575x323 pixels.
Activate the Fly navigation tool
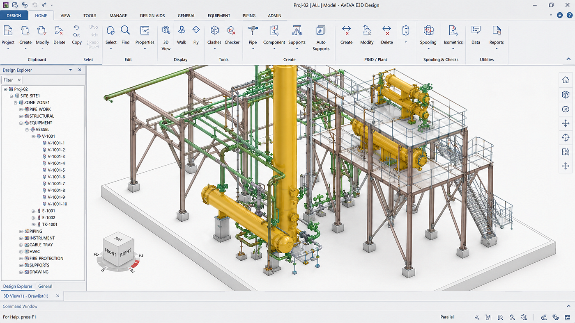pyautogui.click(x=196, y=35)
